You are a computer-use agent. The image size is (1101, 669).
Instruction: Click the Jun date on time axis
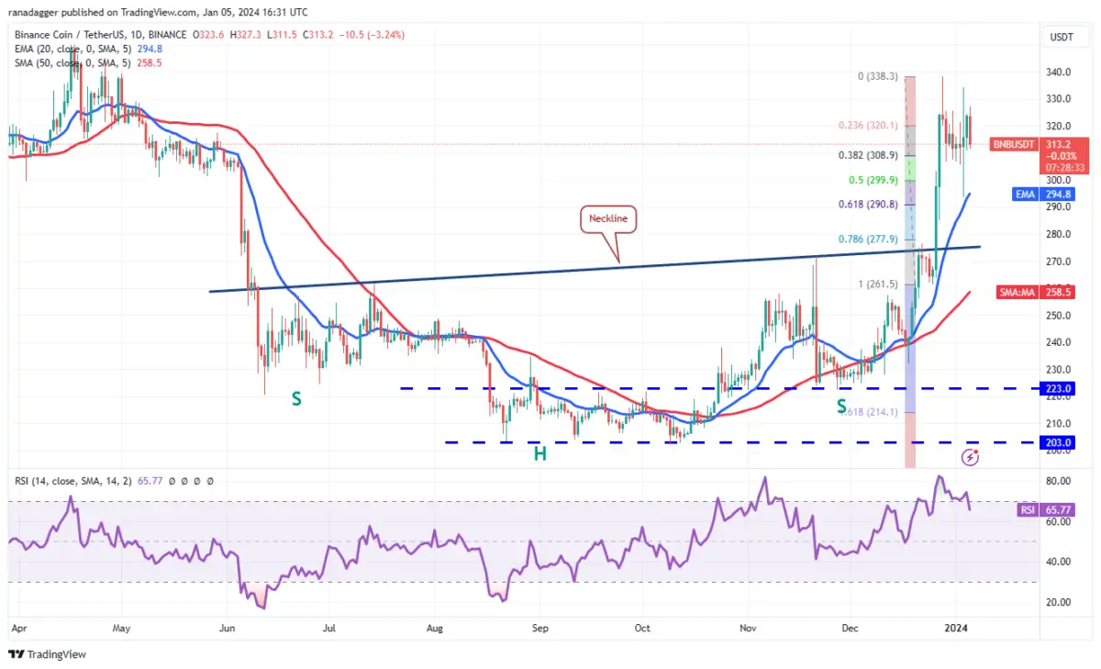228,629
